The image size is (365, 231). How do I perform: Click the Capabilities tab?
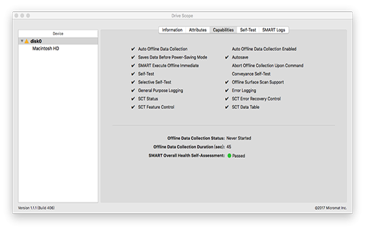[x=223, y=30]
